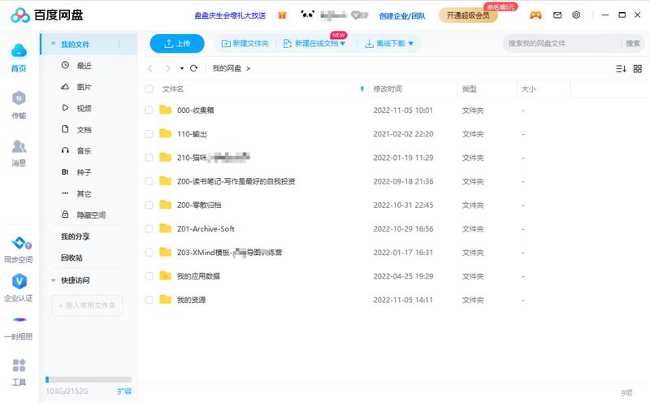Check the box for Z01-Archive-Soft
650x403 pixels.
tap(149, 229)
